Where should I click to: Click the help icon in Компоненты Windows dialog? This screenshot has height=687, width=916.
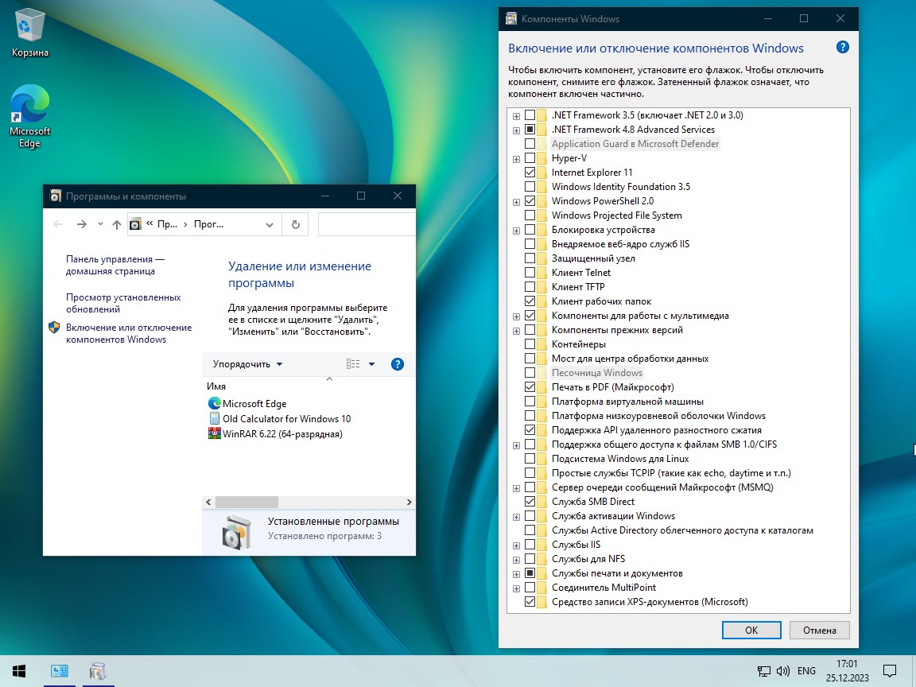click(842, 48)
